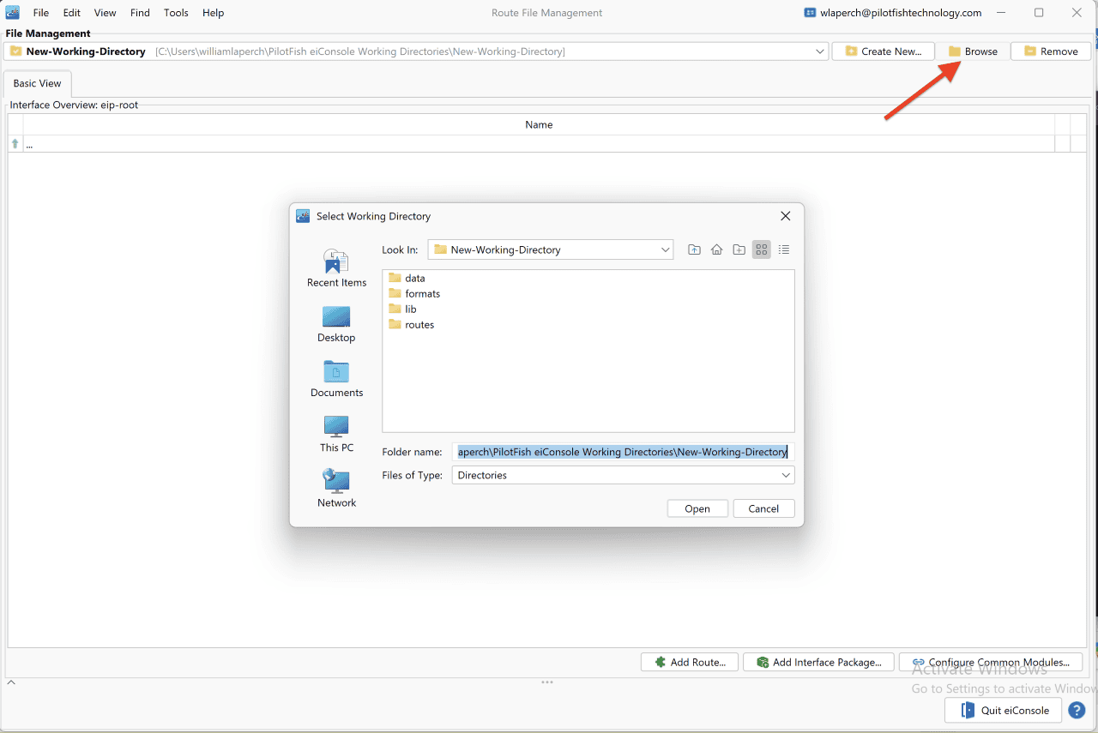Open the help question mark icon
Image resolution: width=1098 pixels, height=733 pixels.
pos(1077,710)
